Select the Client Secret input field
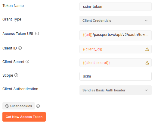The height and width of the screenshot is (124, 155). (116, 63)
